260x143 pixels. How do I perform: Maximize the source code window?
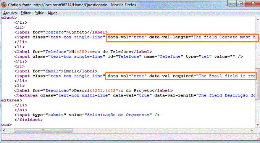[x=241, y=4]
